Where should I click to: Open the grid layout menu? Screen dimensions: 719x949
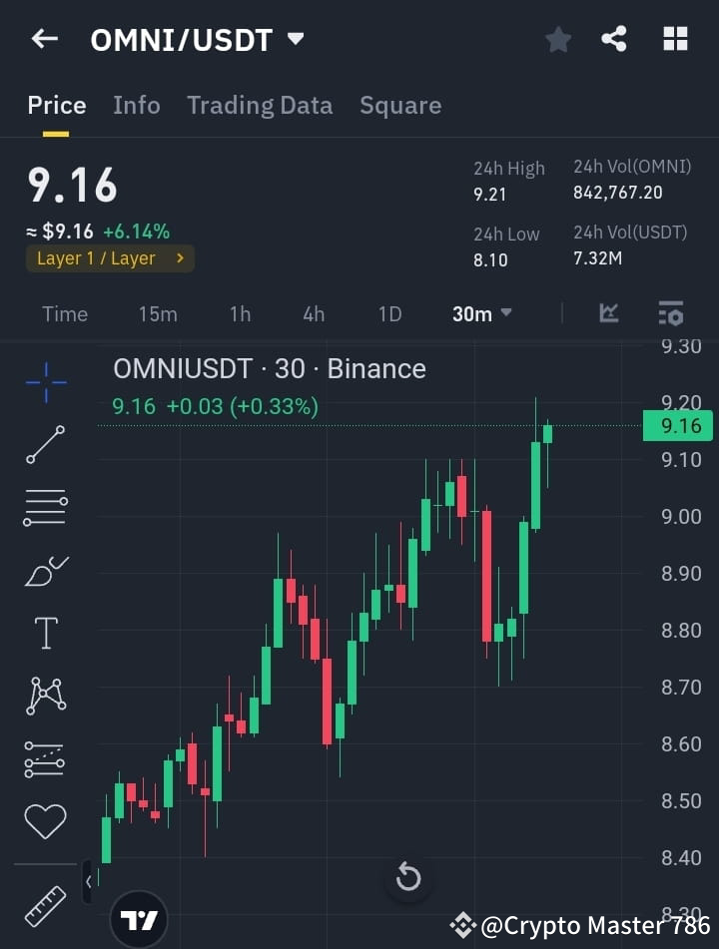click(x=675, y=39)
